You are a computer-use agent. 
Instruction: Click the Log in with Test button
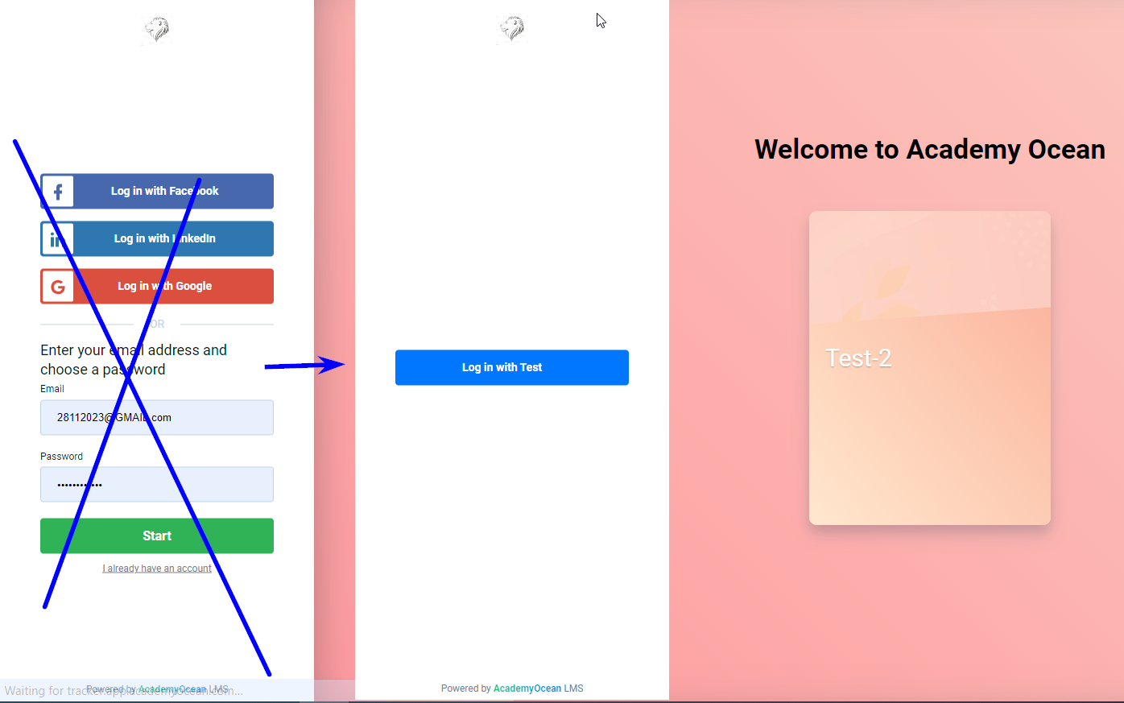[x=512, y=368]
